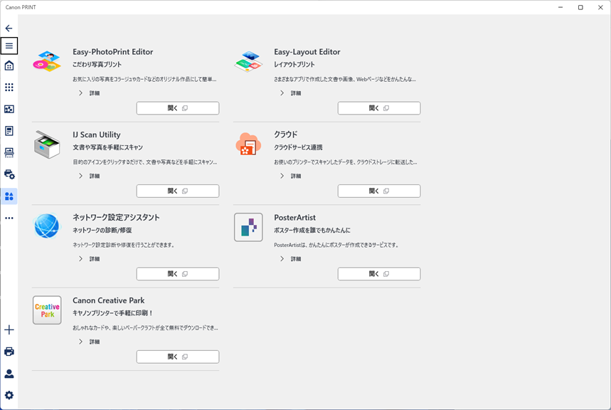Click the ネットワーク設定アシスタント globe icon
This screenshot has height=410, width=611.
pyautogui.click(x=47, y=226)
